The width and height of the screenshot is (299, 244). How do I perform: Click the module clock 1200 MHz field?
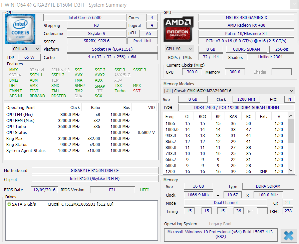point(246,99)
